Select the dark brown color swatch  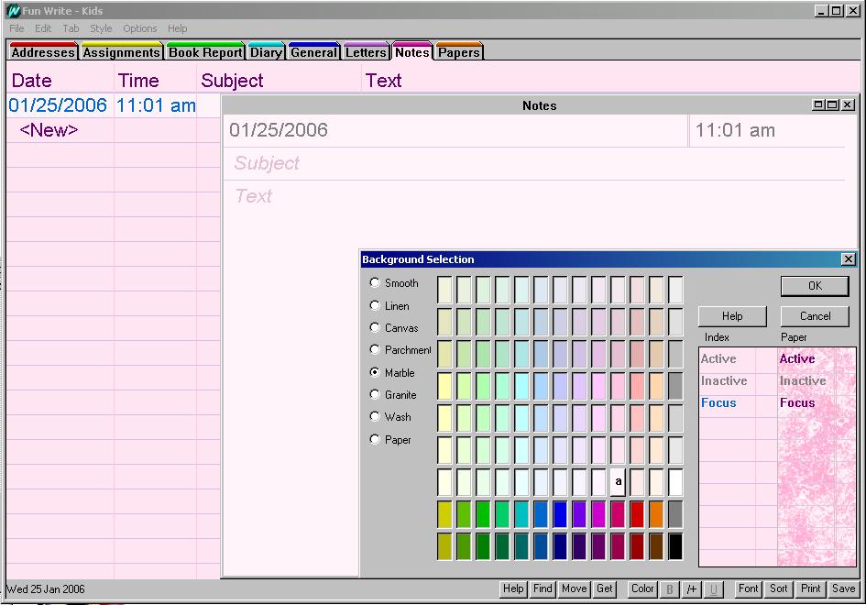[656, 546]
